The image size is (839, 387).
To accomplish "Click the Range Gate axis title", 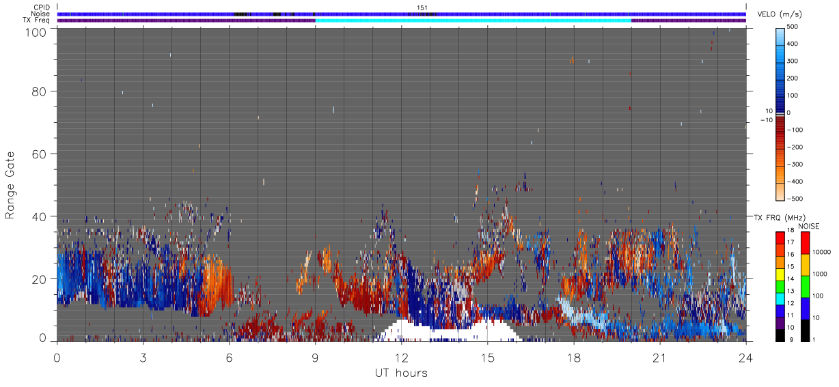I will [10, 185].
